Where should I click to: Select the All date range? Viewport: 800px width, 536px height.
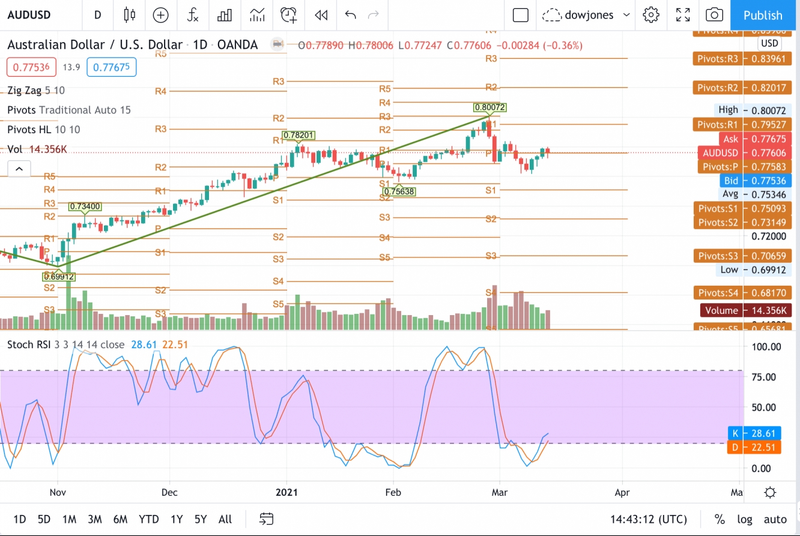(x=225, y=519)
